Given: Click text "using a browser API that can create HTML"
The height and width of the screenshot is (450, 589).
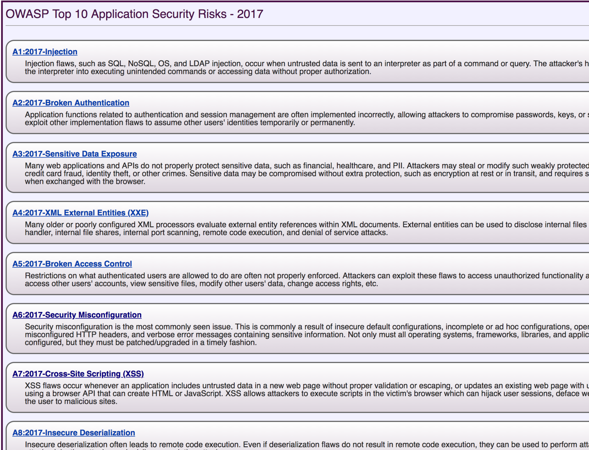Looking at the screenshot, I should (99, 394).
